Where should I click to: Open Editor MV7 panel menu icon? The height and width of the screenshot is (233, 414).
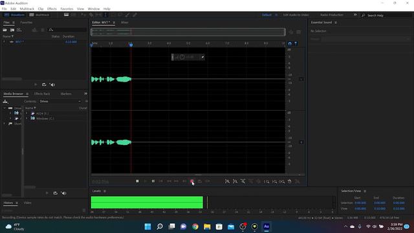114,23
